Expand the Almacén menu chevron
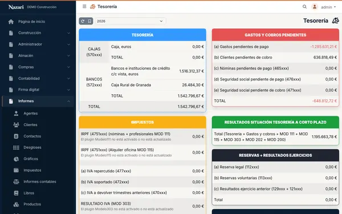The height and width of the screenshot is (214, 342). click(x=68, y=56)
